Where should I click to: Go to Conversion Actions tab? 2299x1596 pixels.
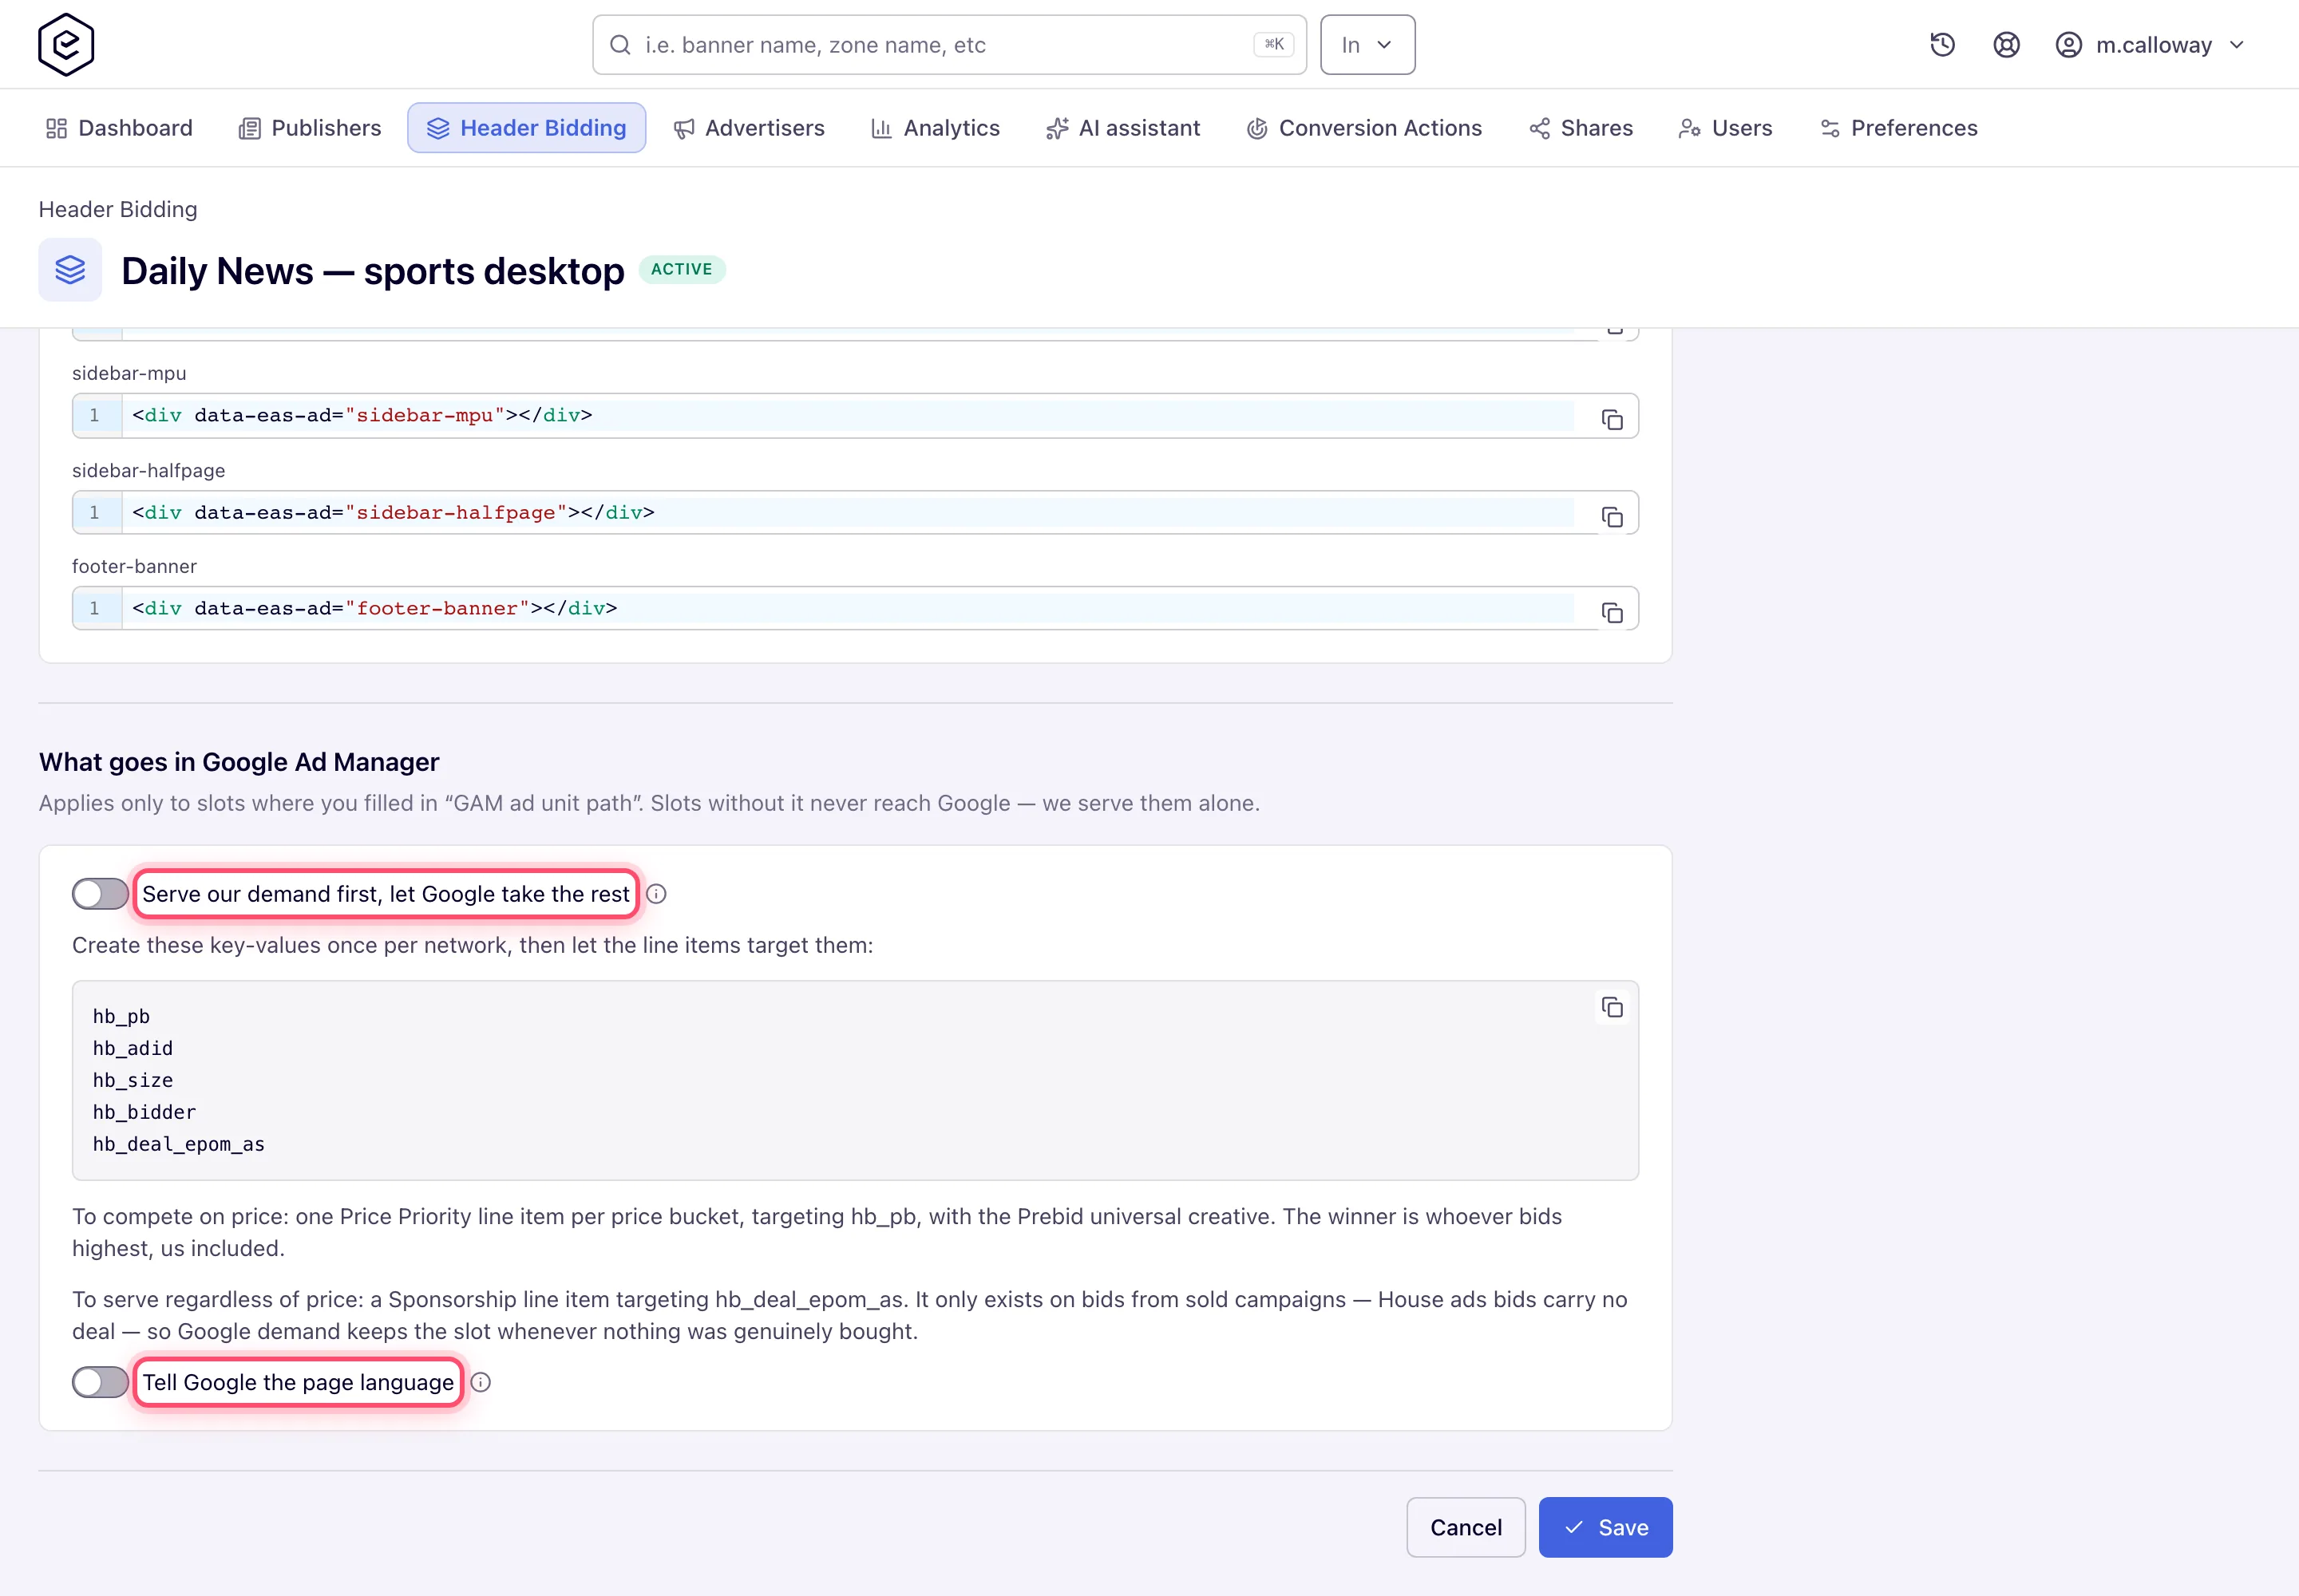(x=1364, y=128)
